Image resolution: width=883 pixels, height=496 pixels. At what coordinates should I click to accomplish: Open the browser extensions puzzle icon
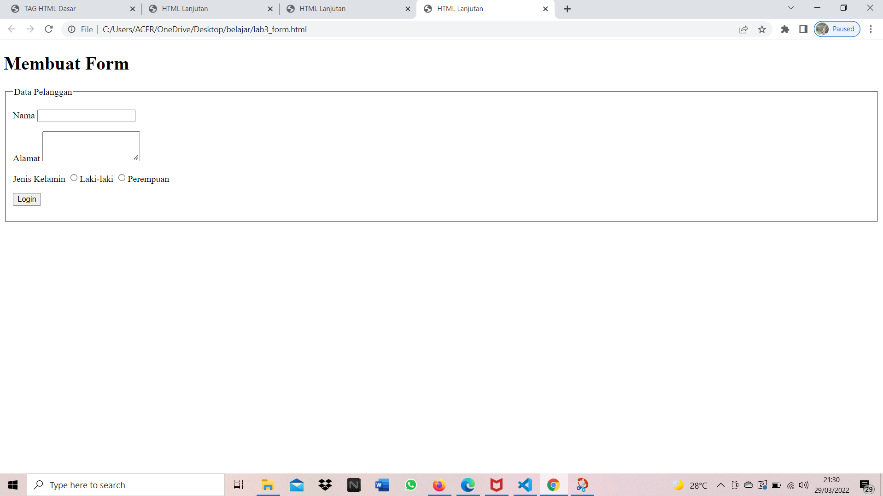coord(785,29)
